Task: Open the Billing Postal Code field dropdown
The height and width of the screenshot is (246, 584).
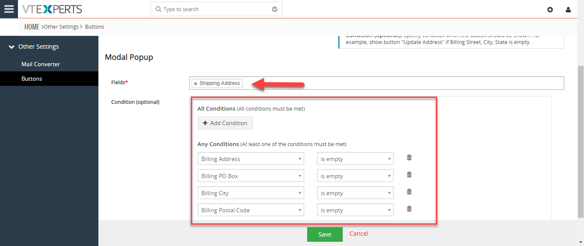Action: coord(251,210)
